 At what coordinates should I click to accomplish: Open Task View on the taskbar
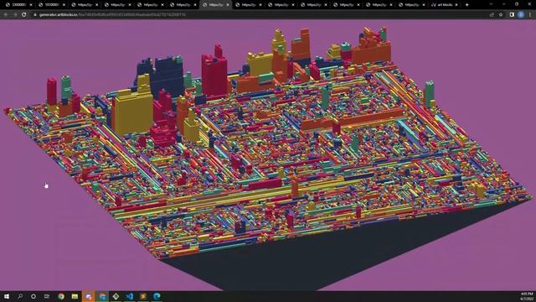pos(47,296)
